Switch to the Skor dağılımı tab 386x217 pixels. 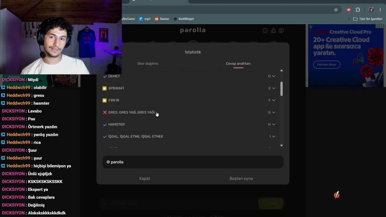point(148,64)
